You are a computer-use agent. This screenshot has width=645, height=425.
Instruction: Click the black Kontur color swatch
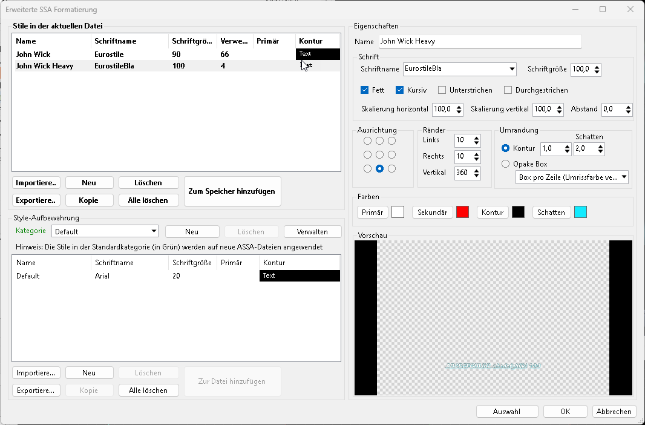click(x=519, y=212)
